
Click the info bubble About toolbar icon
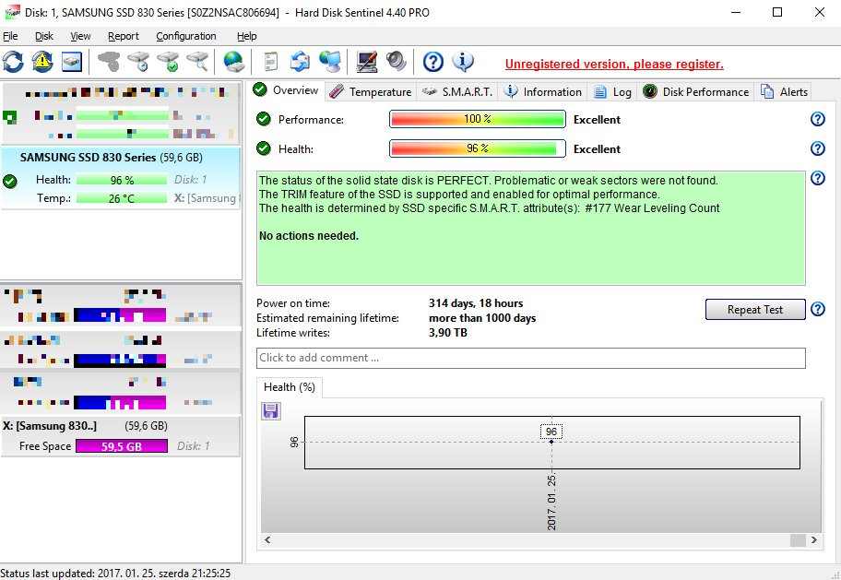(462, 62)
